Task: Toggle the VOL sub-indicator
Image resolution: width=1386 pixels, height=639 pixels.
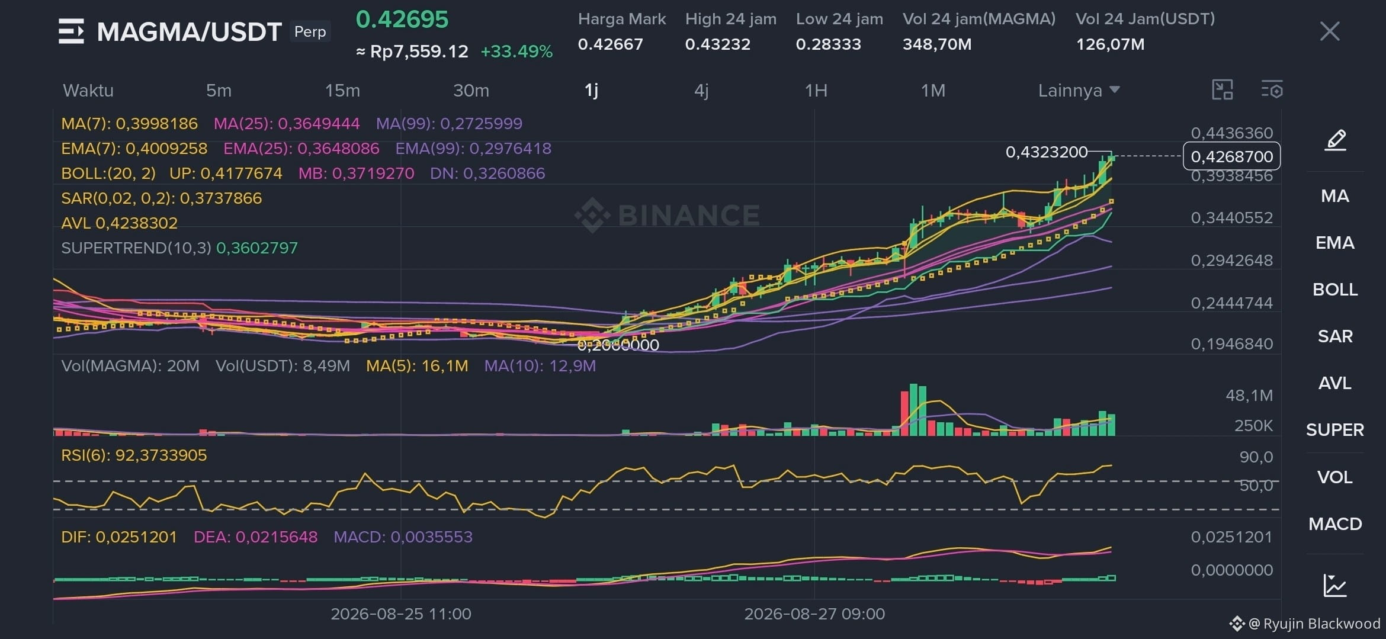Action: click(x=1335, y=477)
